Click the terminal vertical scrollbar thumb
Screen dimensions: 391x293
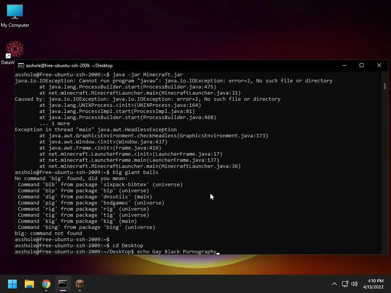pos(385,86)
